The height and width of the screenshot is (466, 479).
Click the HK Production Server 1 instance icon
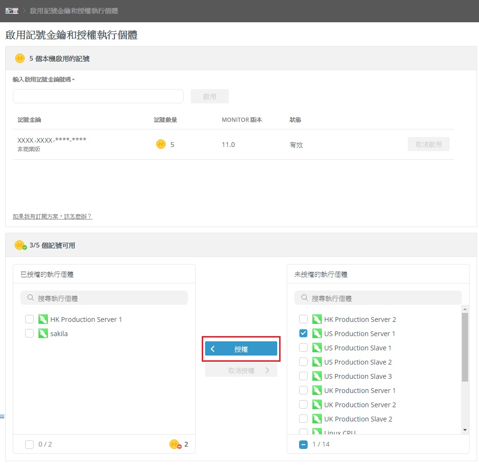tap(43, 319)
